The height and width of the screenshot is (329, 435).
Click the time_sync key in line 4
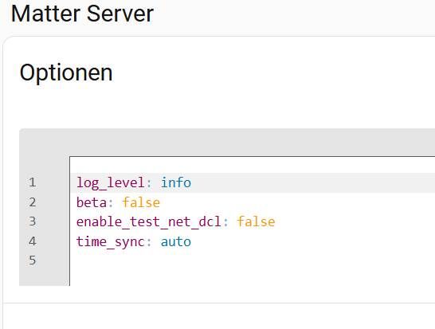(x=111, y=241)
